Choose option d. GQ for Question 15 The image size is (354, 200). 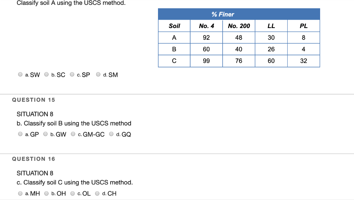(x=111, y=134)
